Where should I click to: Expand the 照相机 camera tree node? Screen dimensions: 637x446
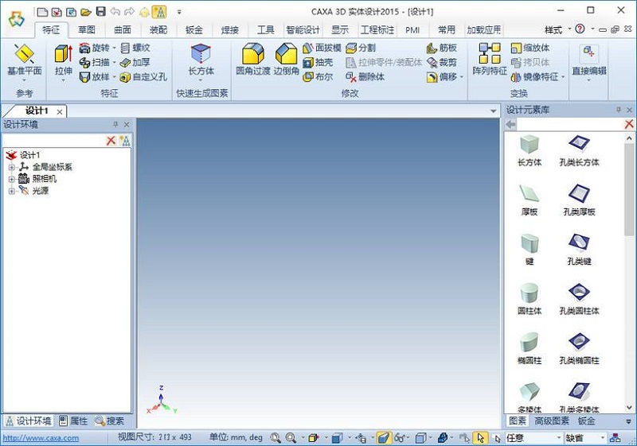(11, 179)
